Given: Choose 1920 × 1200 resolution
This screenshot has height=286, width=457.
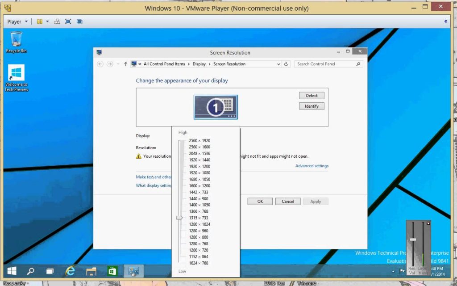Looking at the screenshot, I should tap(199, 166).
